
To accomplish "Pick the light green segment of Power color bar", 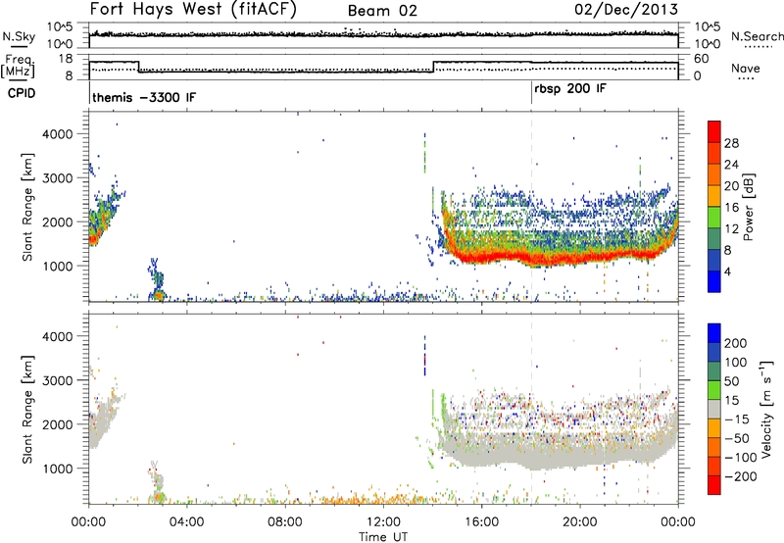I will click(x=714, y=217).
